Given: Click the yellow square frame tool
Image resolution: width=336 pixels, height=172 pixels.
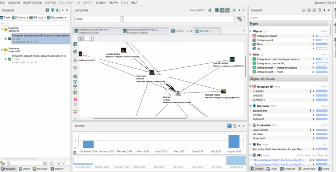Looking at the screenshot, I should click(75, 93).
